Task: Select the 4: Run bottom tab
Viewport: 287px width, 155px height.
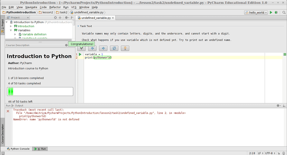Action: click(x=40, y=149)
